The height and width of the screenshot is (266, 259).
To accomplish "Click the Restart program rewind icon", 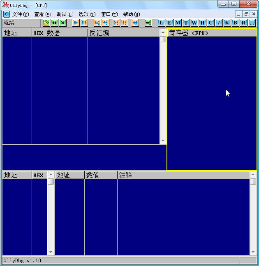I will pos(54,23).
